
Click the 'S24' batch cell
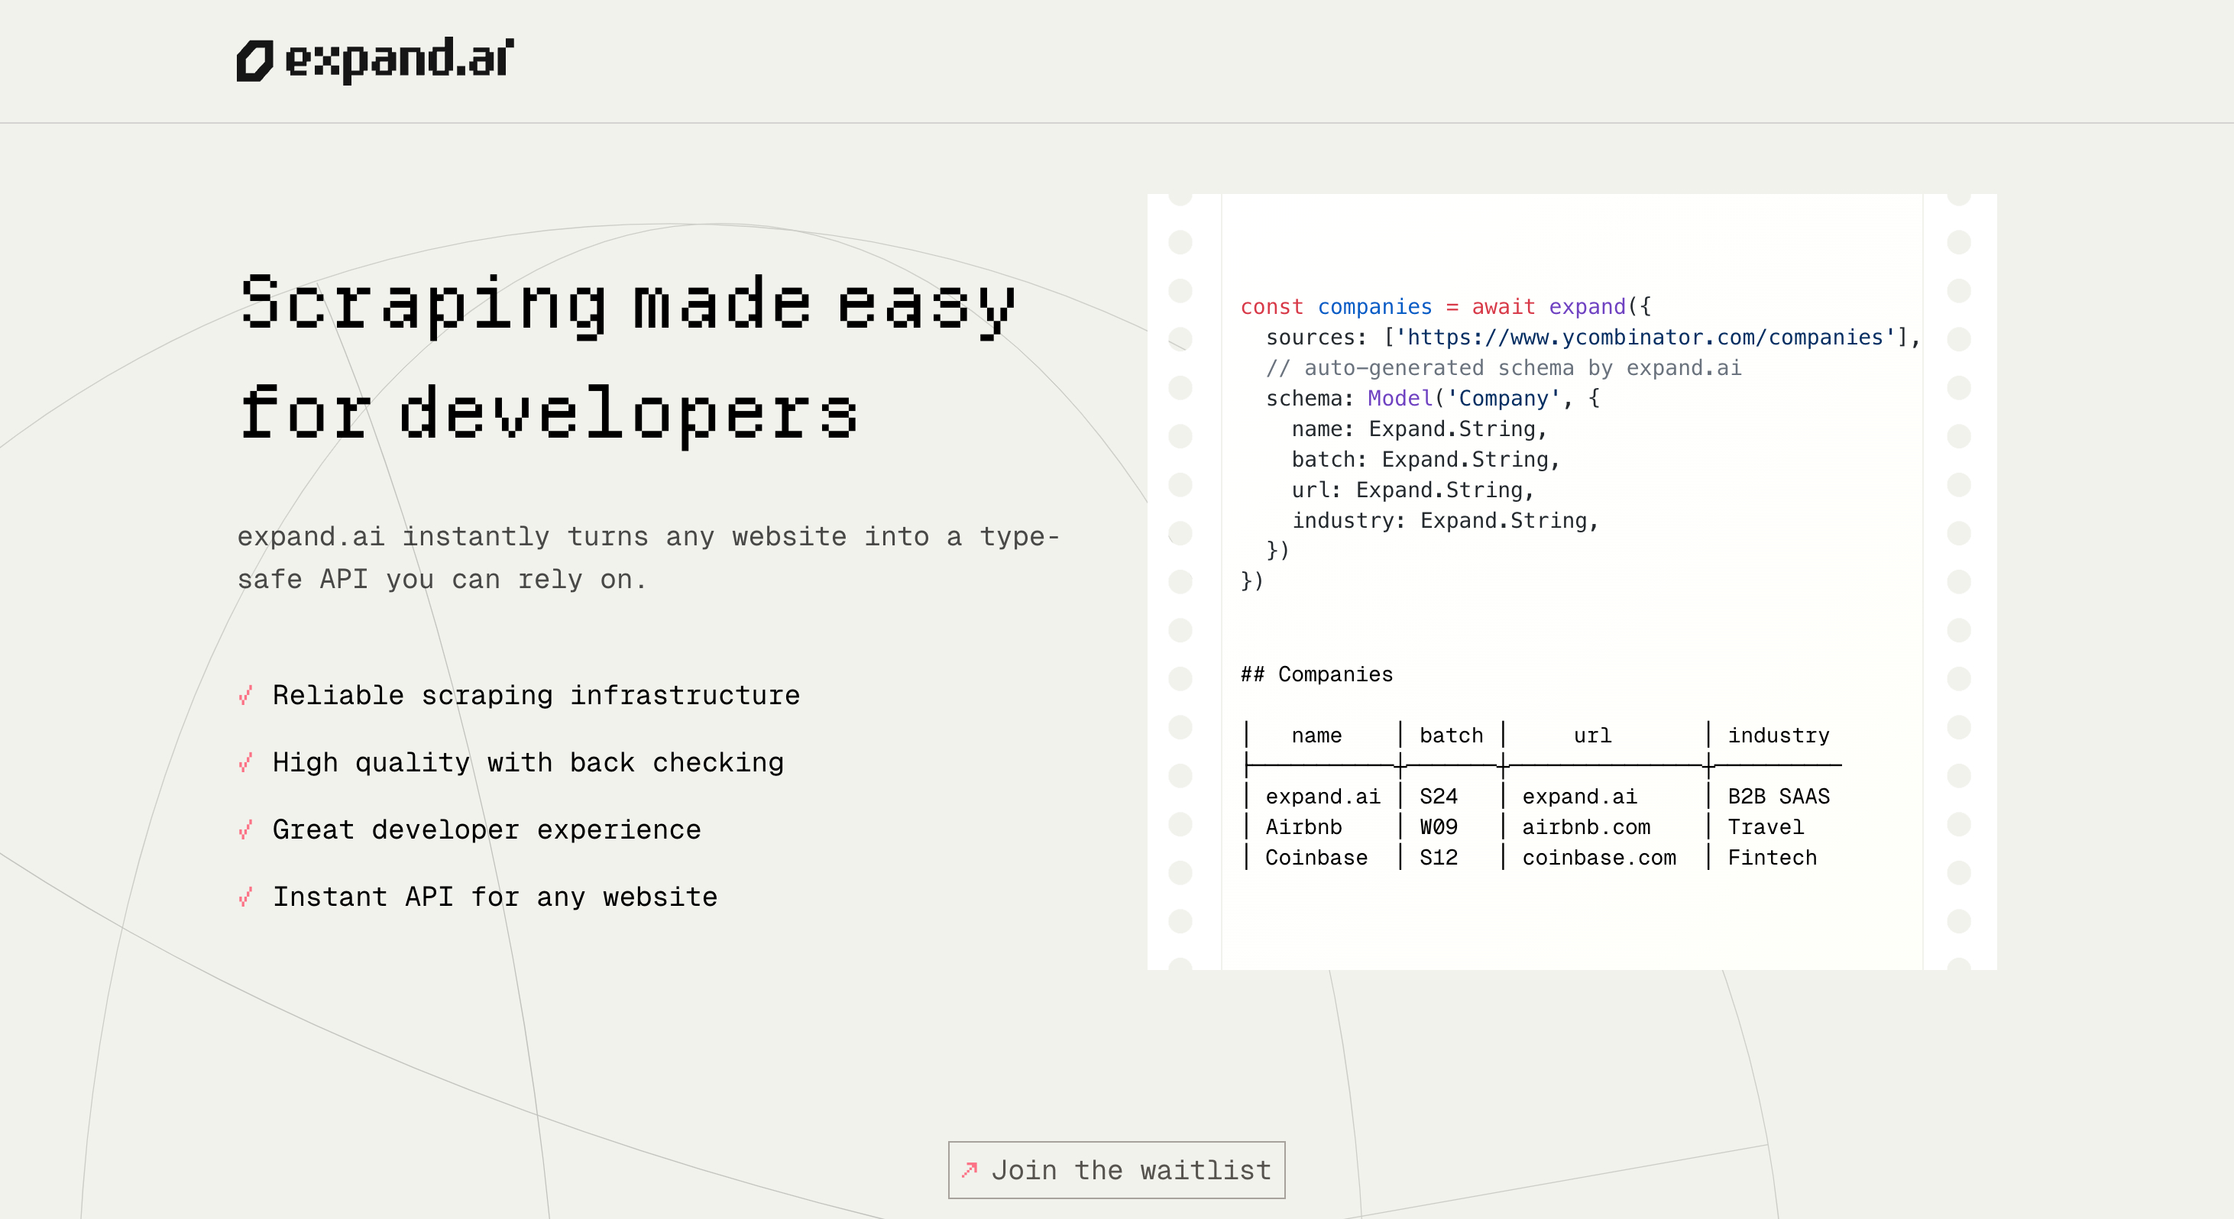click(1438, 796)
